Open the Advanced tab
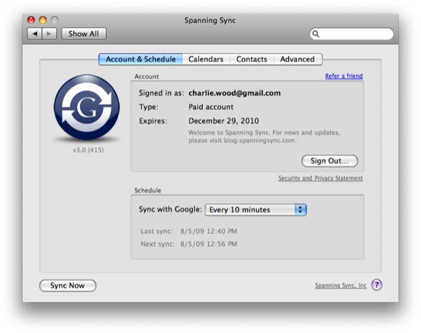Image resolution: width=421 pixels, height=333 pixels. coord(298,59)
